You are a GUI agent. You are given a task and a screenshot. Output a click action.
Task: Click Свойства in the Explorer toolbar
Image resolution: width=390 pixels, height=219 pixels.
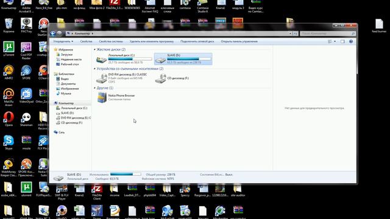[86, 41]
